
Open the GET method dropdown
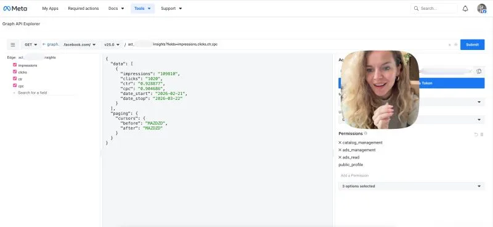(x=31, y=44)
